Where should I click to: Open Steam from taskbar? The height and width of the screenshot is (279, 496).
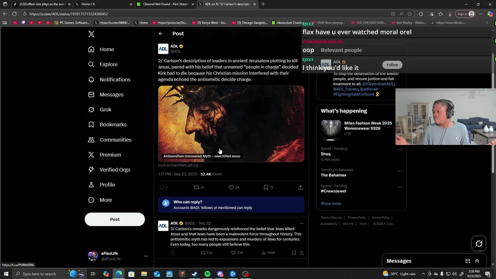195,274
